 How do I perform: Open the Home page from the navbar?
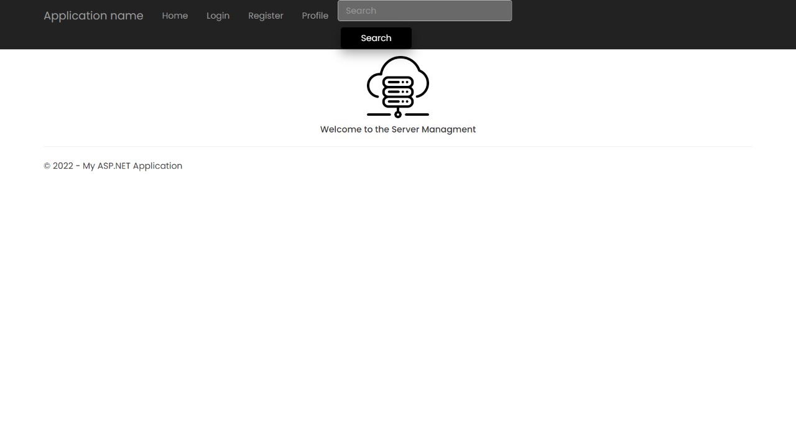click(x=175, y=16)
